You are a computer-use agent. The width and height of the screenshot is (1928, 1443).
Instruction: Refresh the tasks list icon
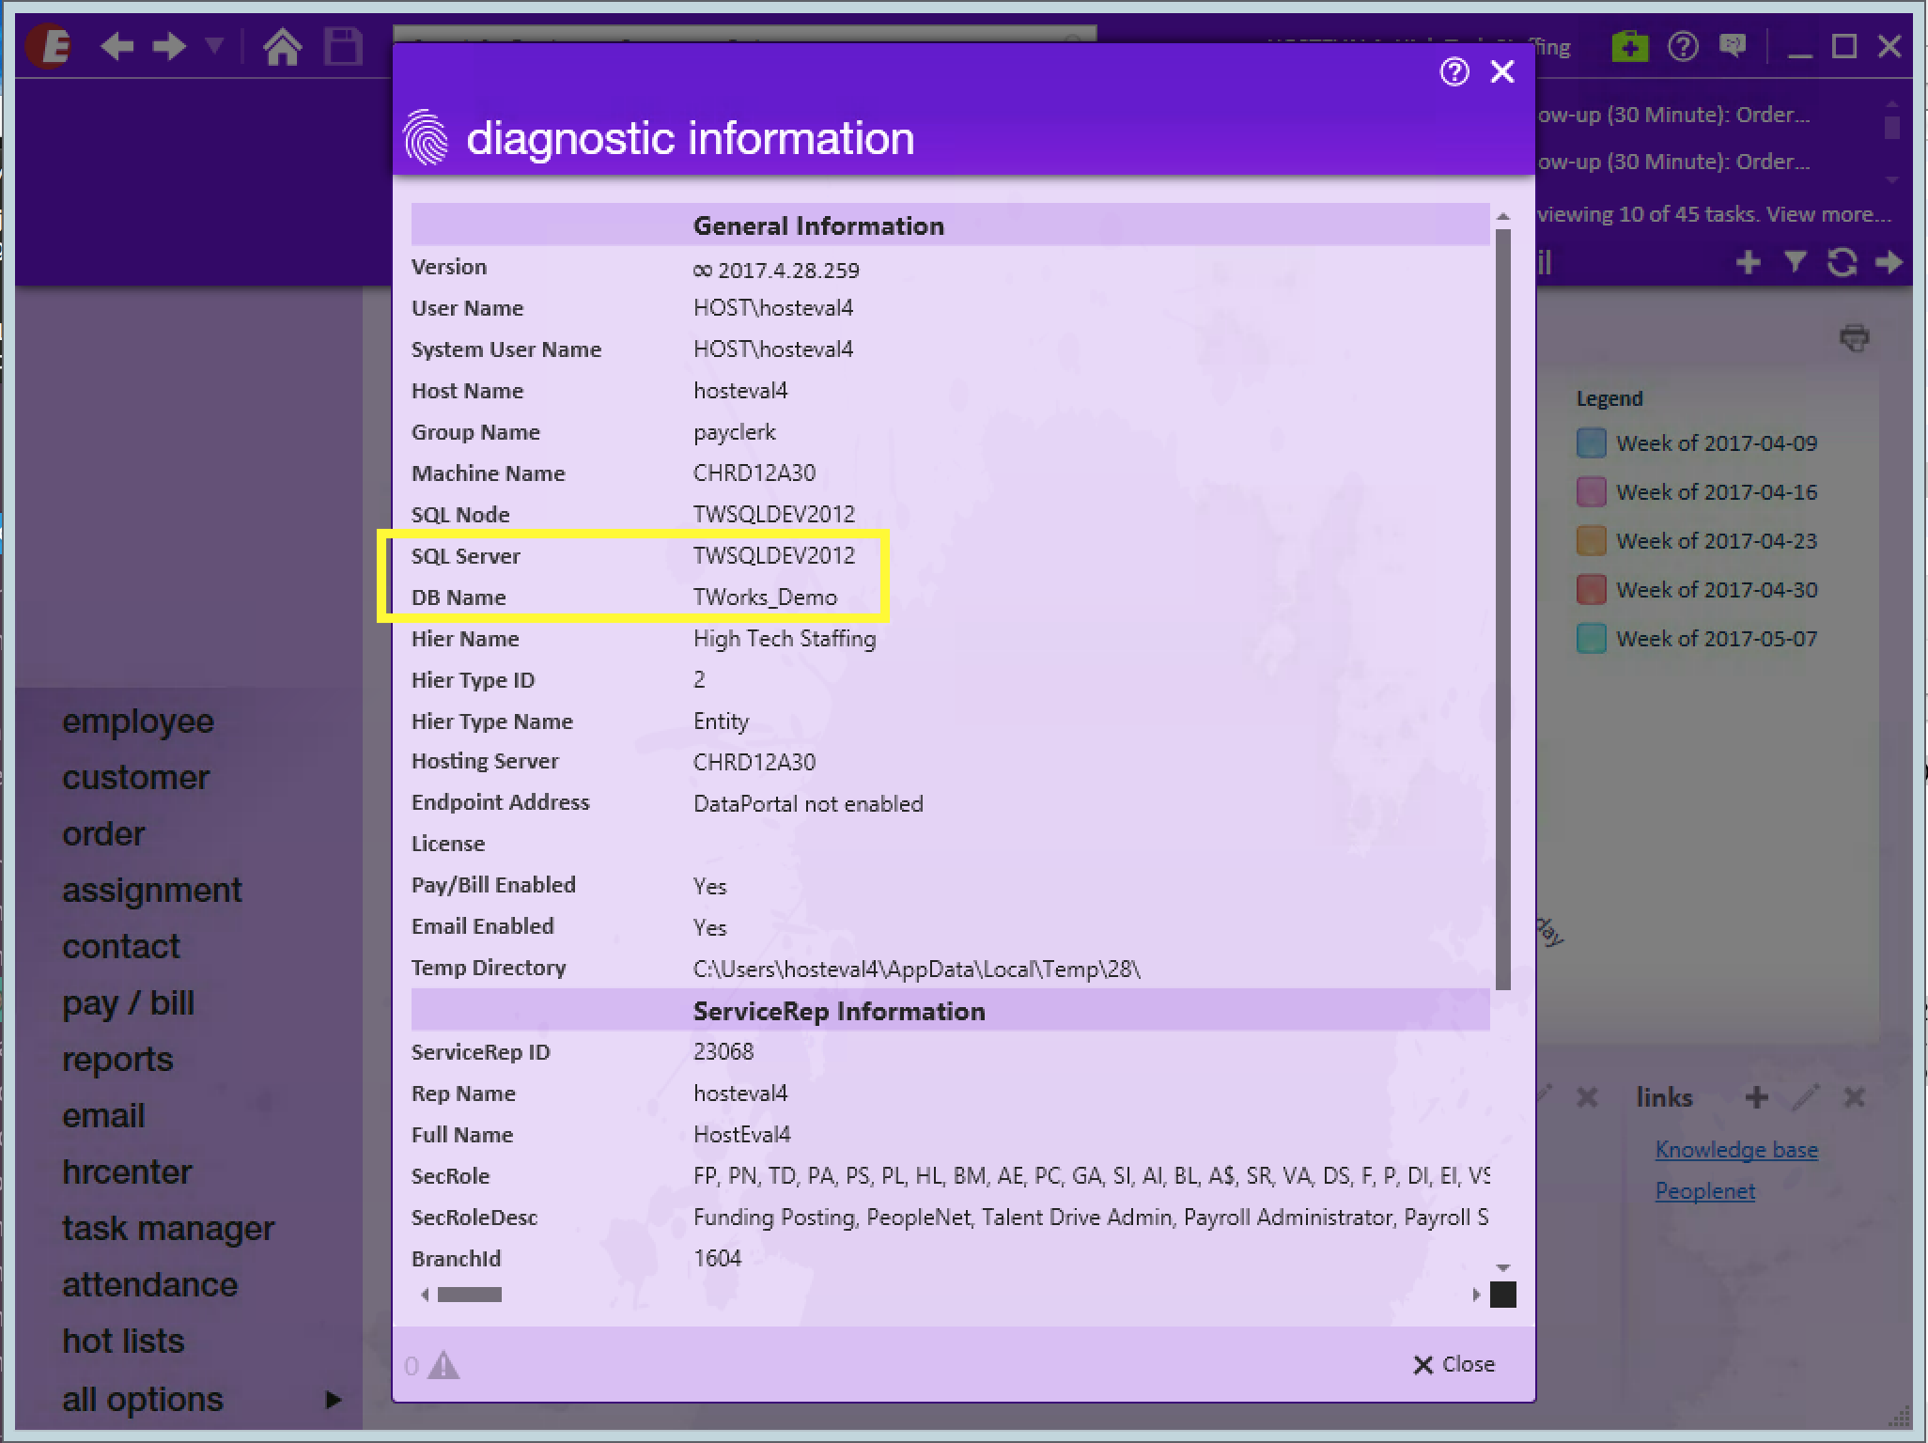tap(1842, 262)
